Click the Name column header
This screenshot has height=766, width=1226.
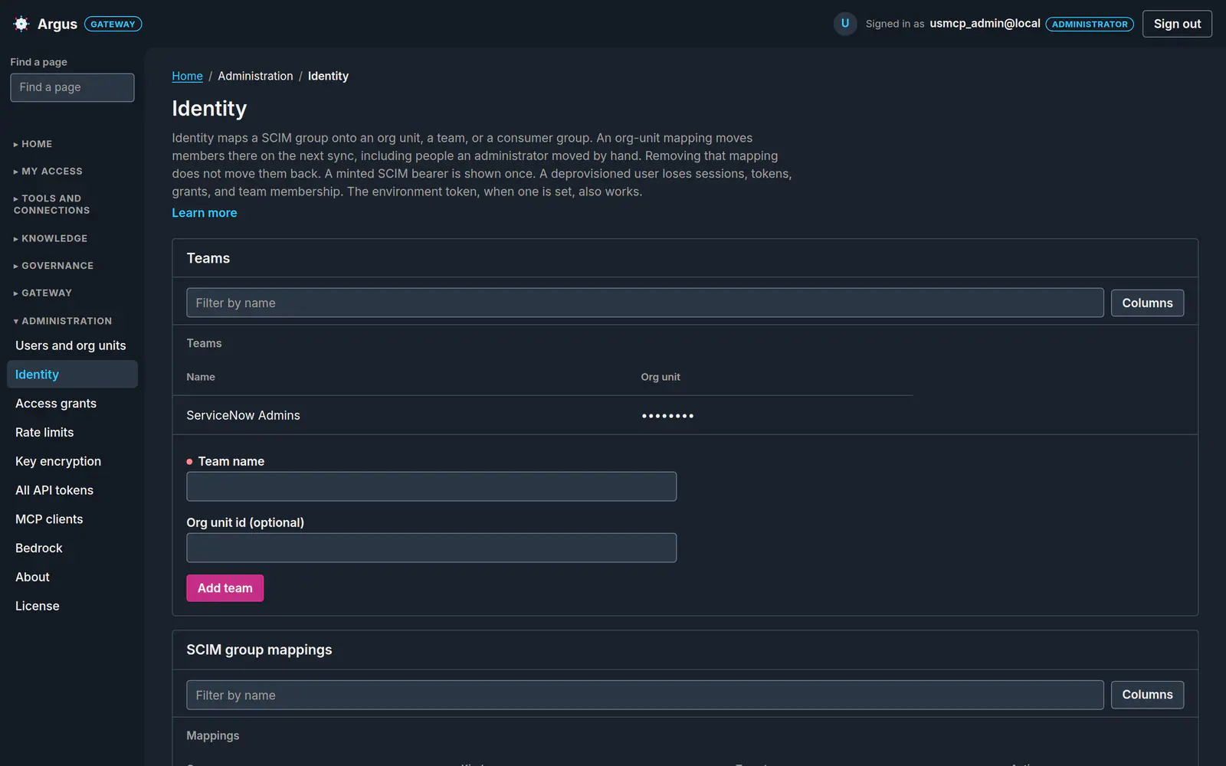tap(201, 377)
